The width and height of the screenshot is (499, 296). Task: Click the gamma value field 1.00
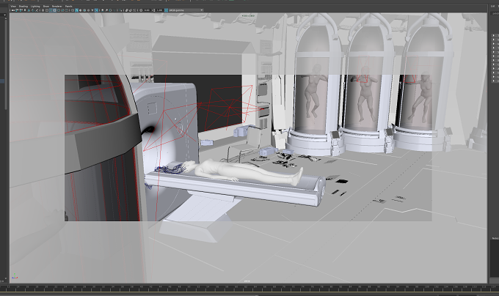pos(160,10)
